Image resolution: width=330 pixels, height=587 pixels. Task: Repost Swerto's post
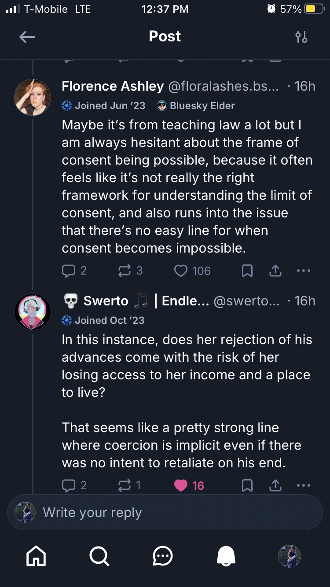pos(125,485)
